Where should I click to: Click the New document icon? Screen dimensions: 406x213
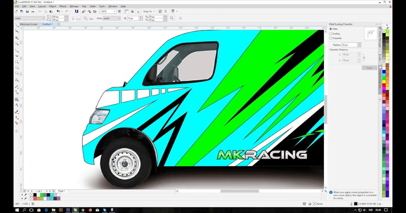pos(17,11)
